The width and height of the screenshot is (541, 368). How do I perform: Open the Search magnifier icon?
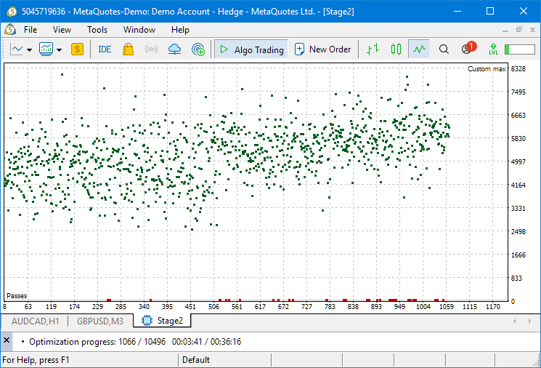[x=444, y=49]
